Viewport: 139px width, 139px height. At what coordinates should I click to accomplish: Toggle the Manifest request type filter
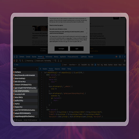click(x=110, y=65)
